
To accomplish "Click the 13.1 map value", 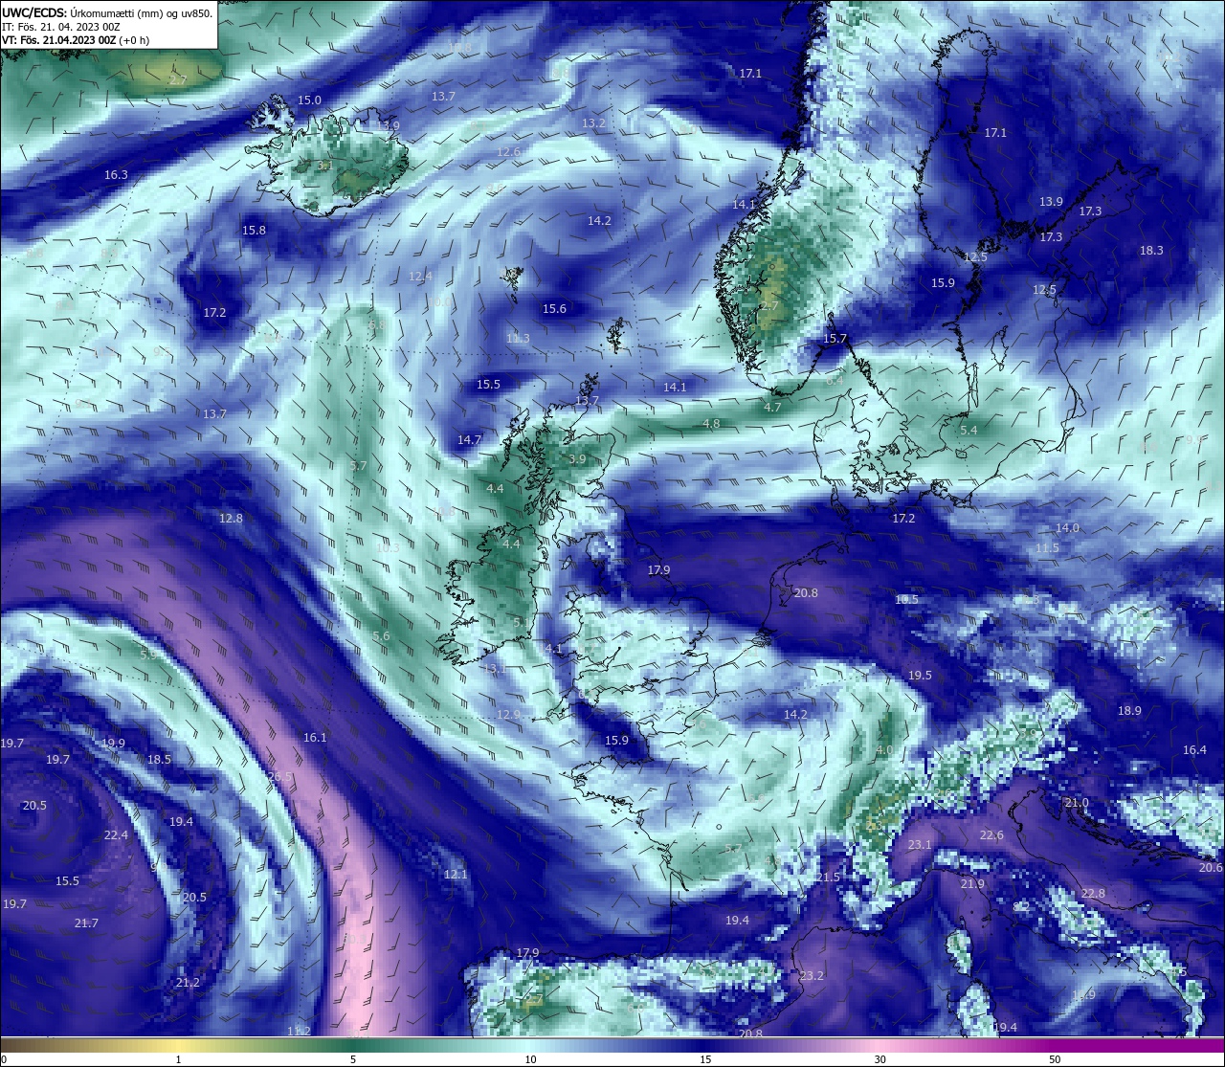I will [x=495, y=669].
